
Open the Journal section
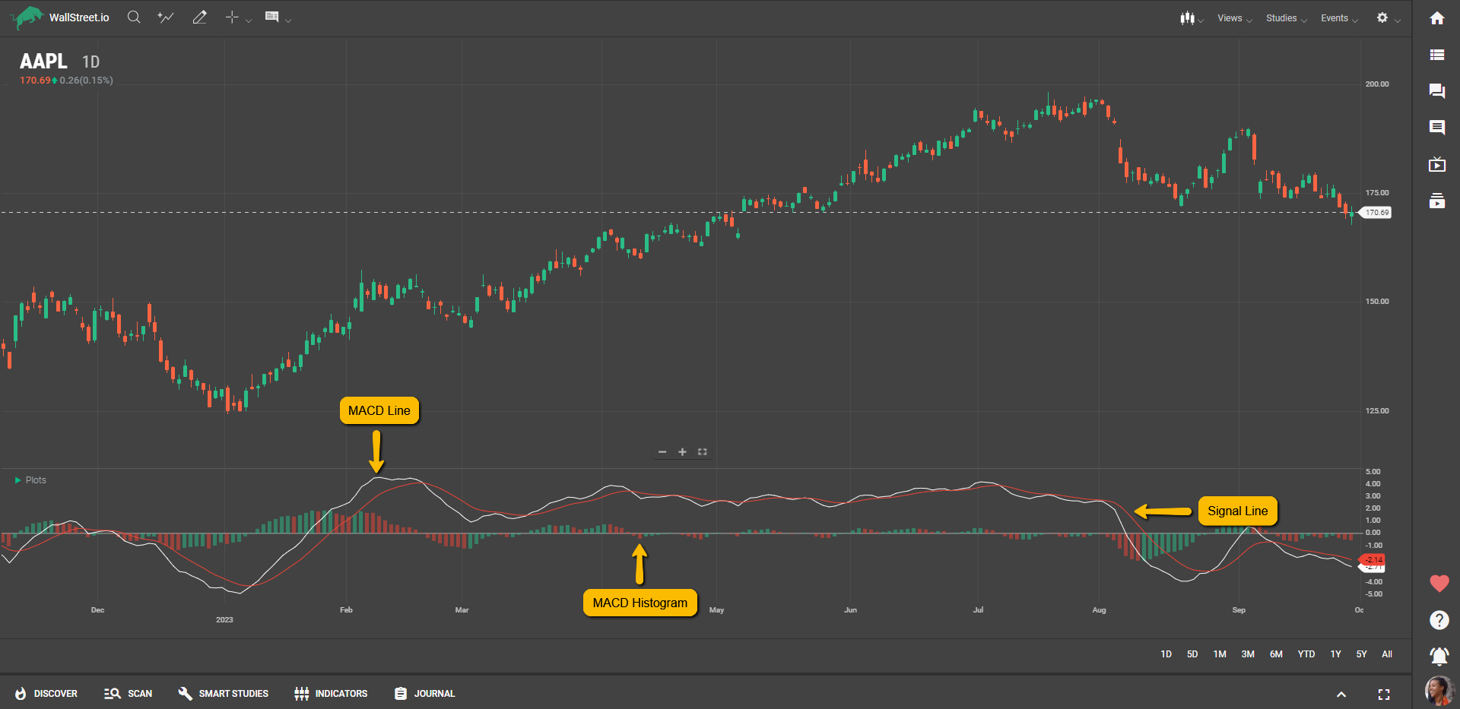tap(424, 694)
